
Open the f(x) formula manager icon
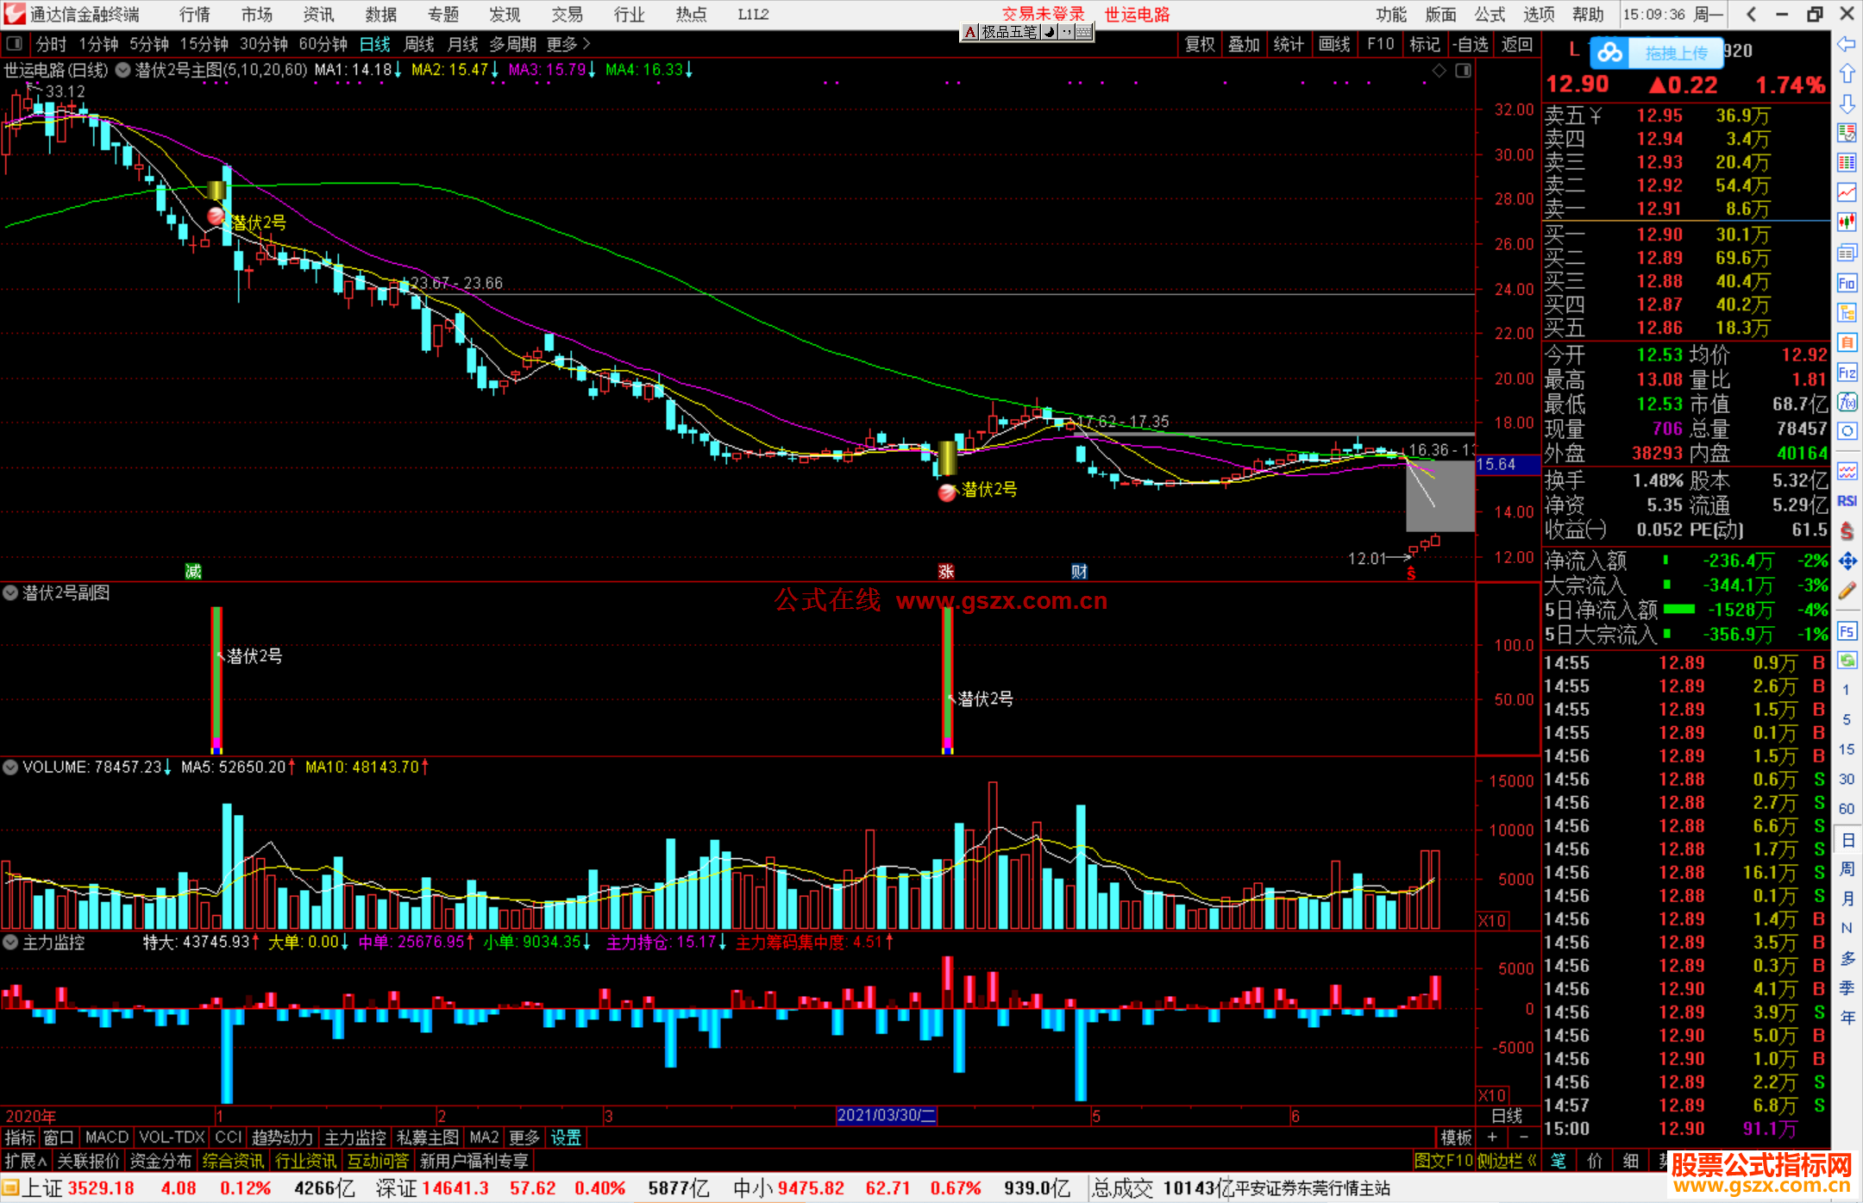pos(1847,402)
